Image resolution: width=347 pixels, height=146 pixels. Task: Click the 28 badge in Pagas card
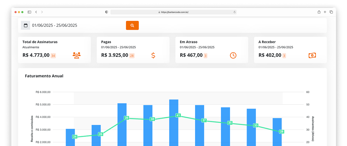132,55
